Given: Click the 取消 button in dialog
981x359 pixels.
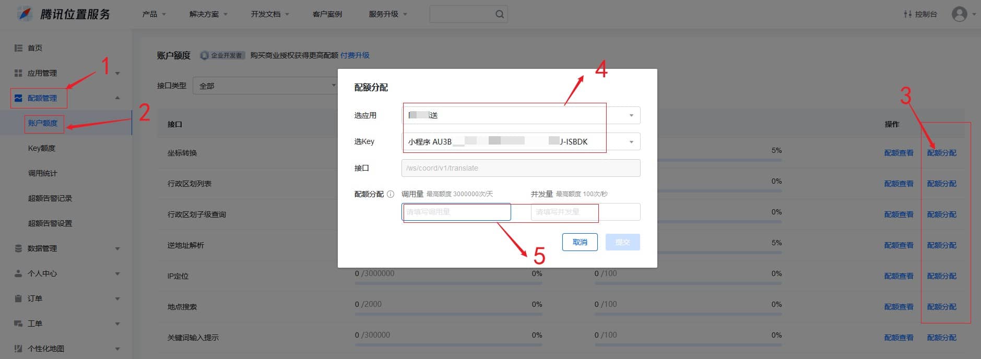Looking at the screenshot, I should (x=580, y=242).
